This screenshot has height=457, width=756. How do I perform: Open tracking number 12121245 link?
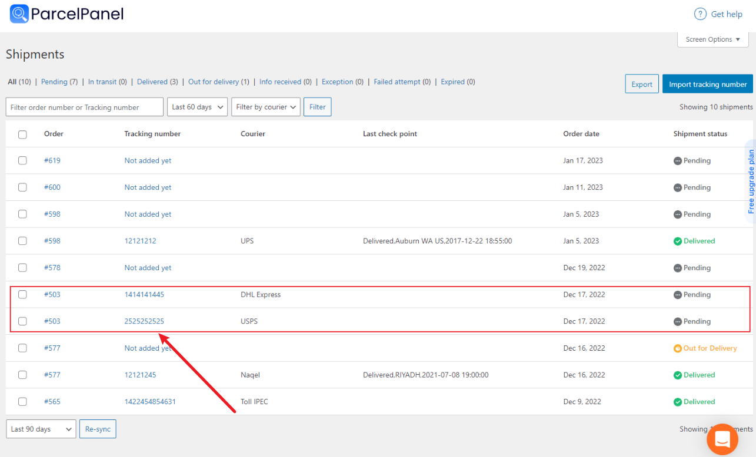pos(141,375)
